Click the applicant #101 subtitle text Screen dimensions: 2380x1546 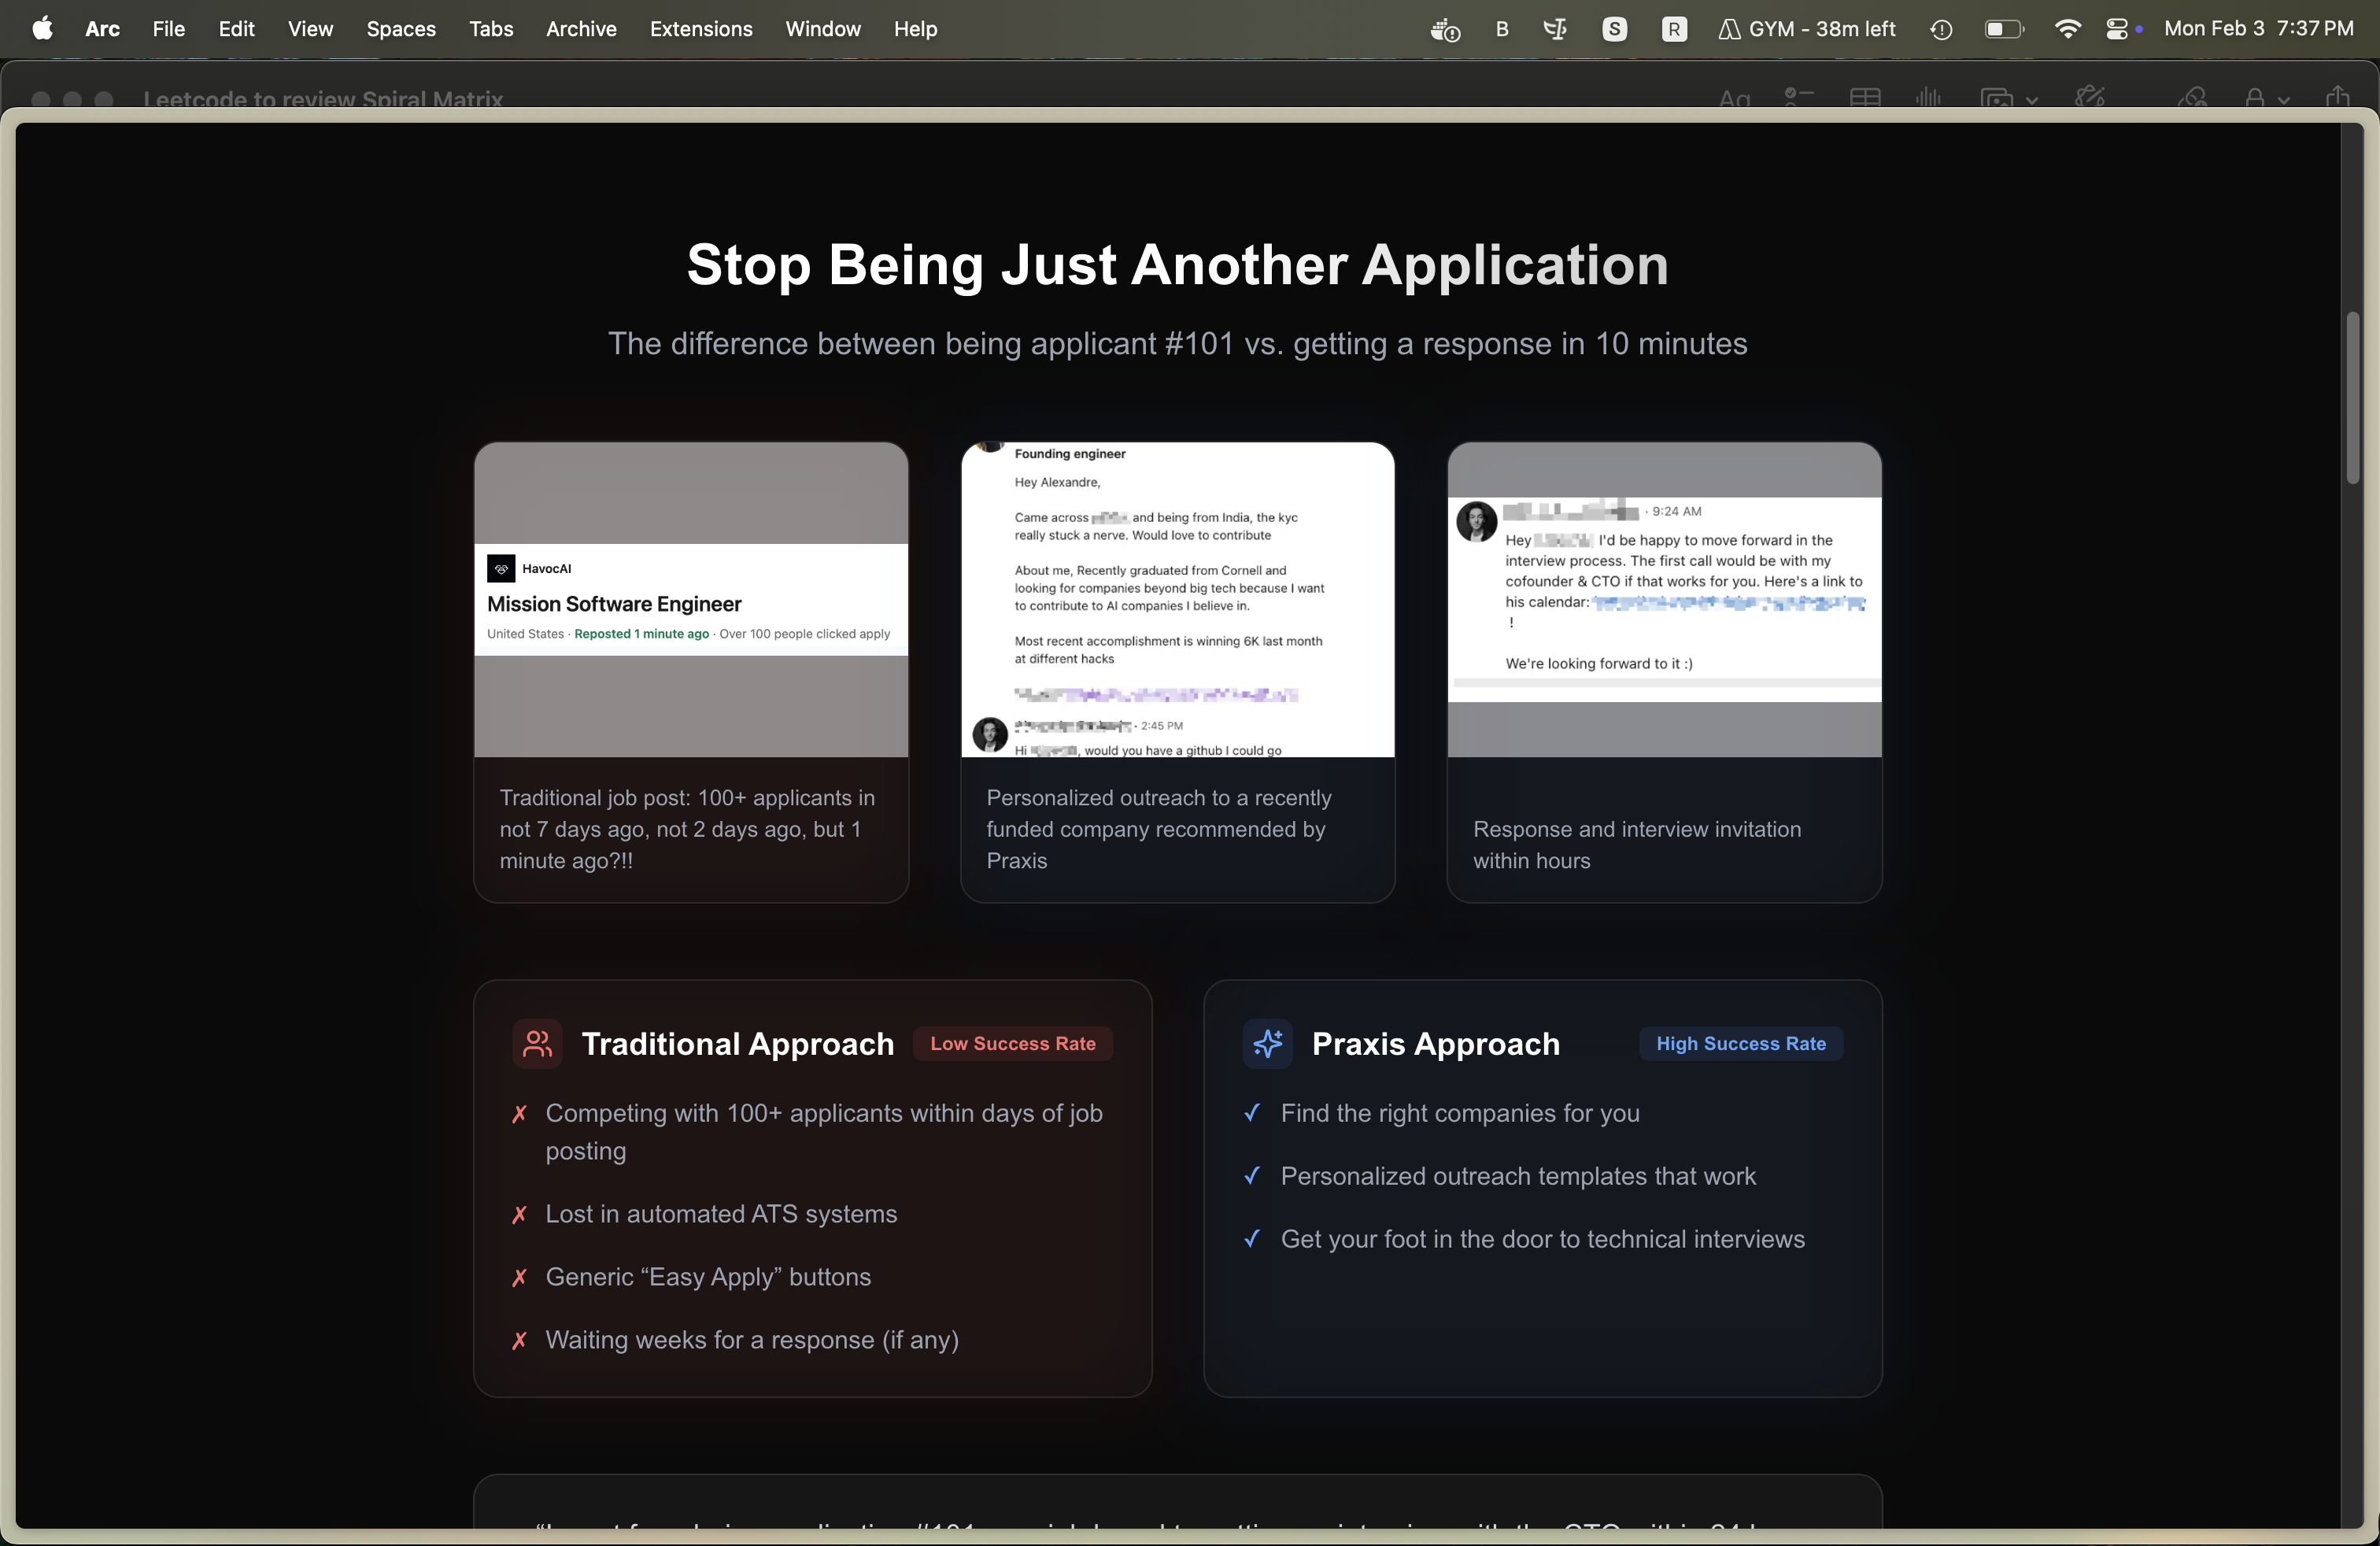[x=1177, y=343]
